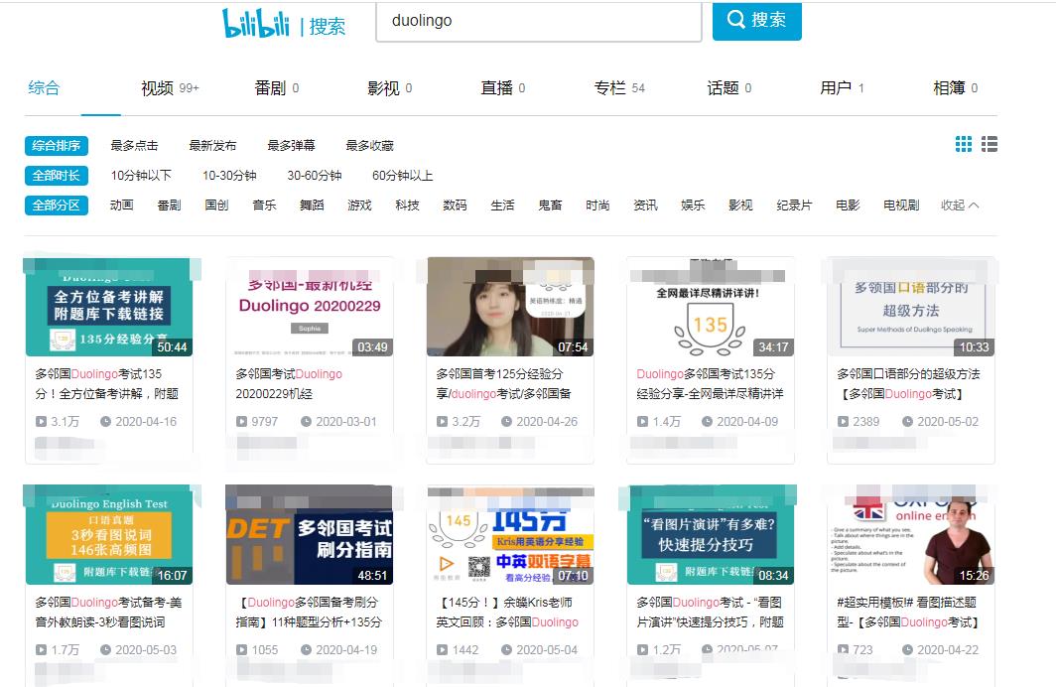The height and width of the screenshot is (687, 1056).
Task: Filter duration to 10-30分钟
Action: click(229, 176)
